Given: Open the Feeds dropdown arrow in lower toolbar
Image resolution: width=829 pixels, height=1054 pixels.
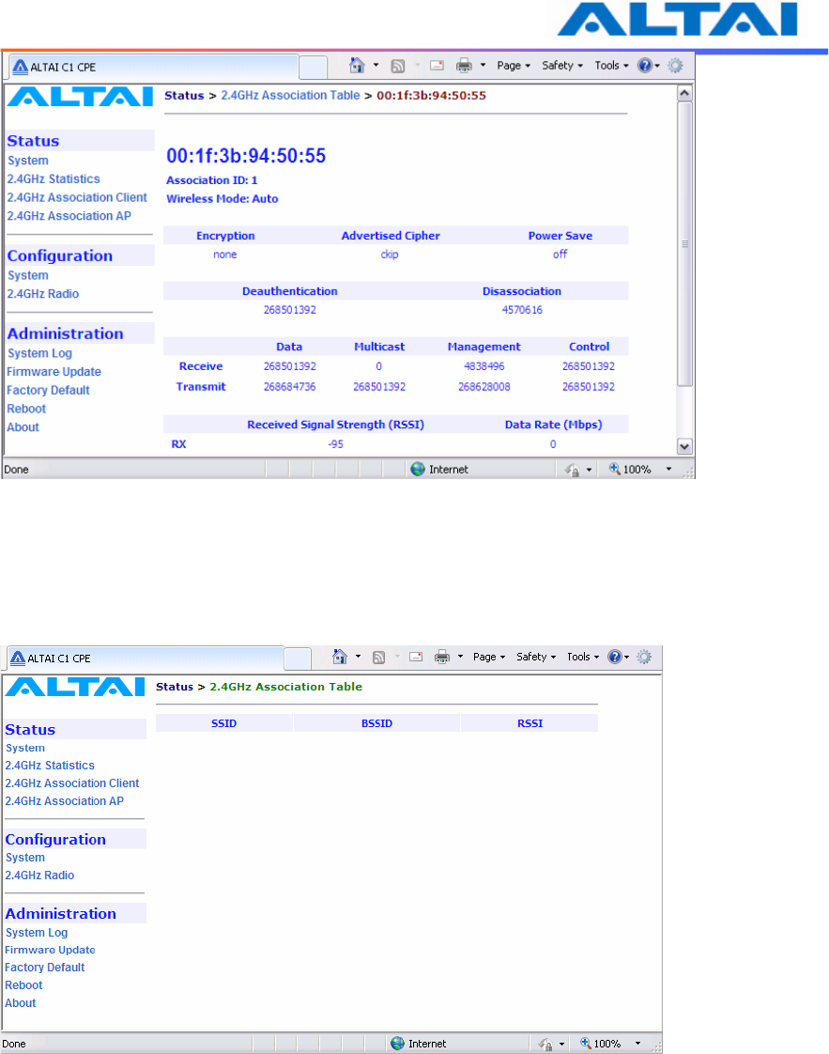Looking at the screenshot, I should point(397,657).
